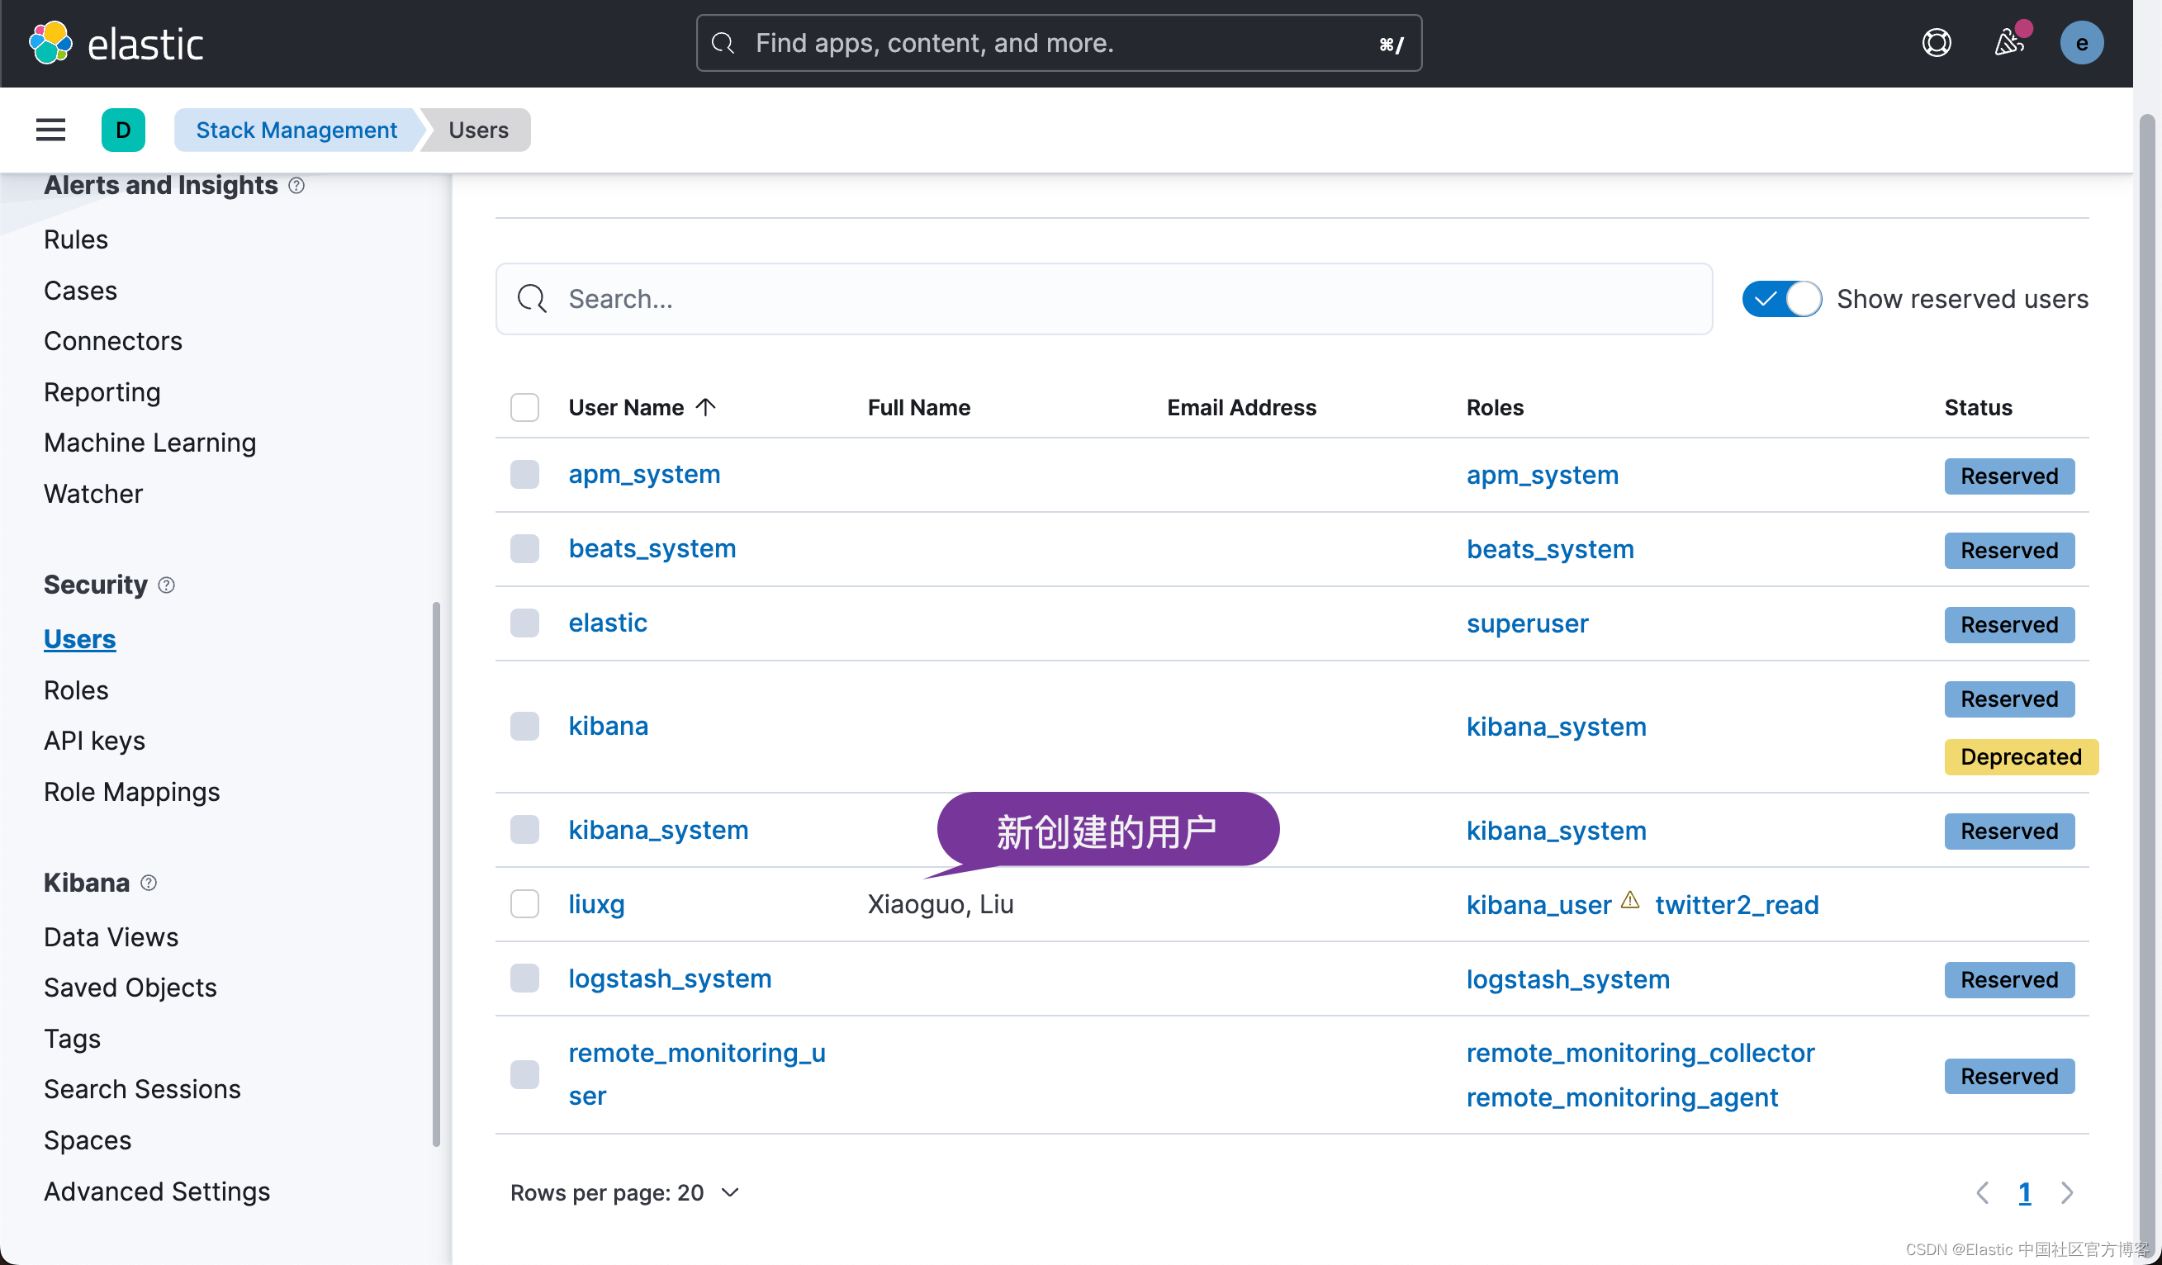Toggle the Show reserved users switch
The height and width of the screenshot is (1265, 2162).
(1781, 299)
